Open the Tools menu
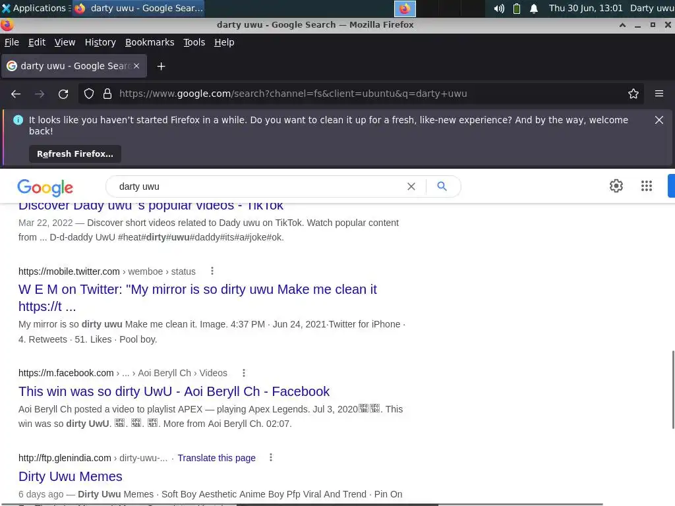 pos(194,42)
